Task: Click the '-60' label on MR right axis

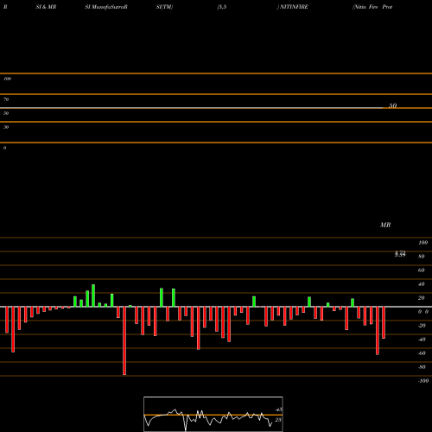Action: click(422, 353)
